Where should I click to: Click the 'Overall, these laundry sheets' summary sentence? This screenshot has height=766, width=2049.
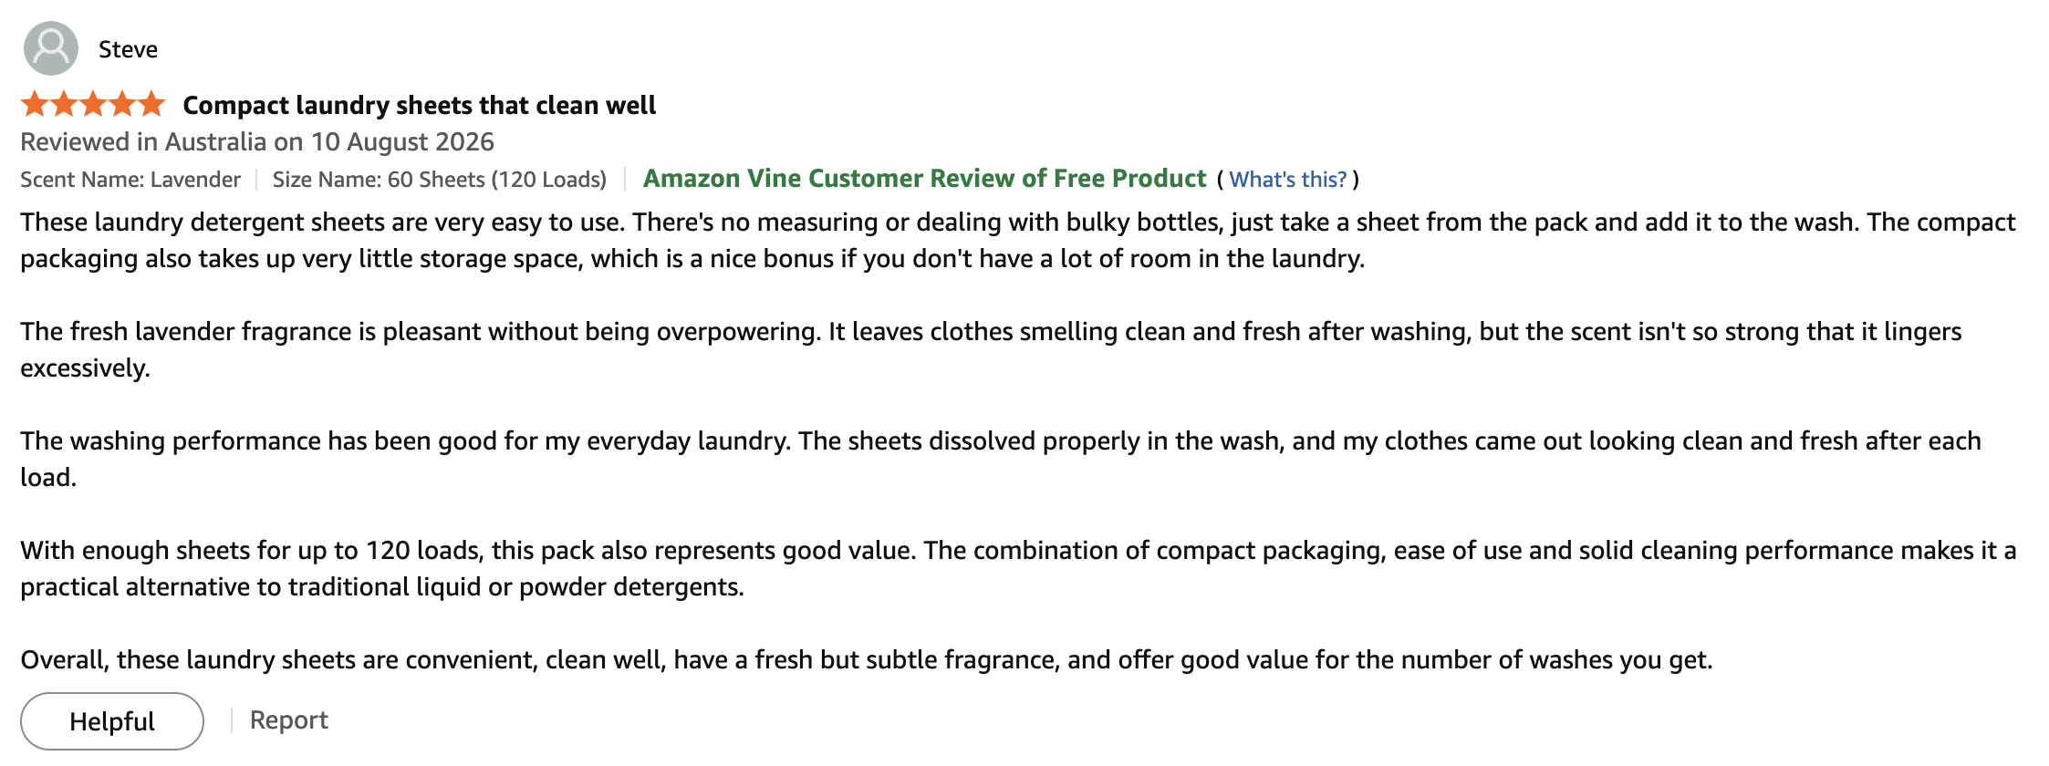pyautogui.click(x=867, y=660)
